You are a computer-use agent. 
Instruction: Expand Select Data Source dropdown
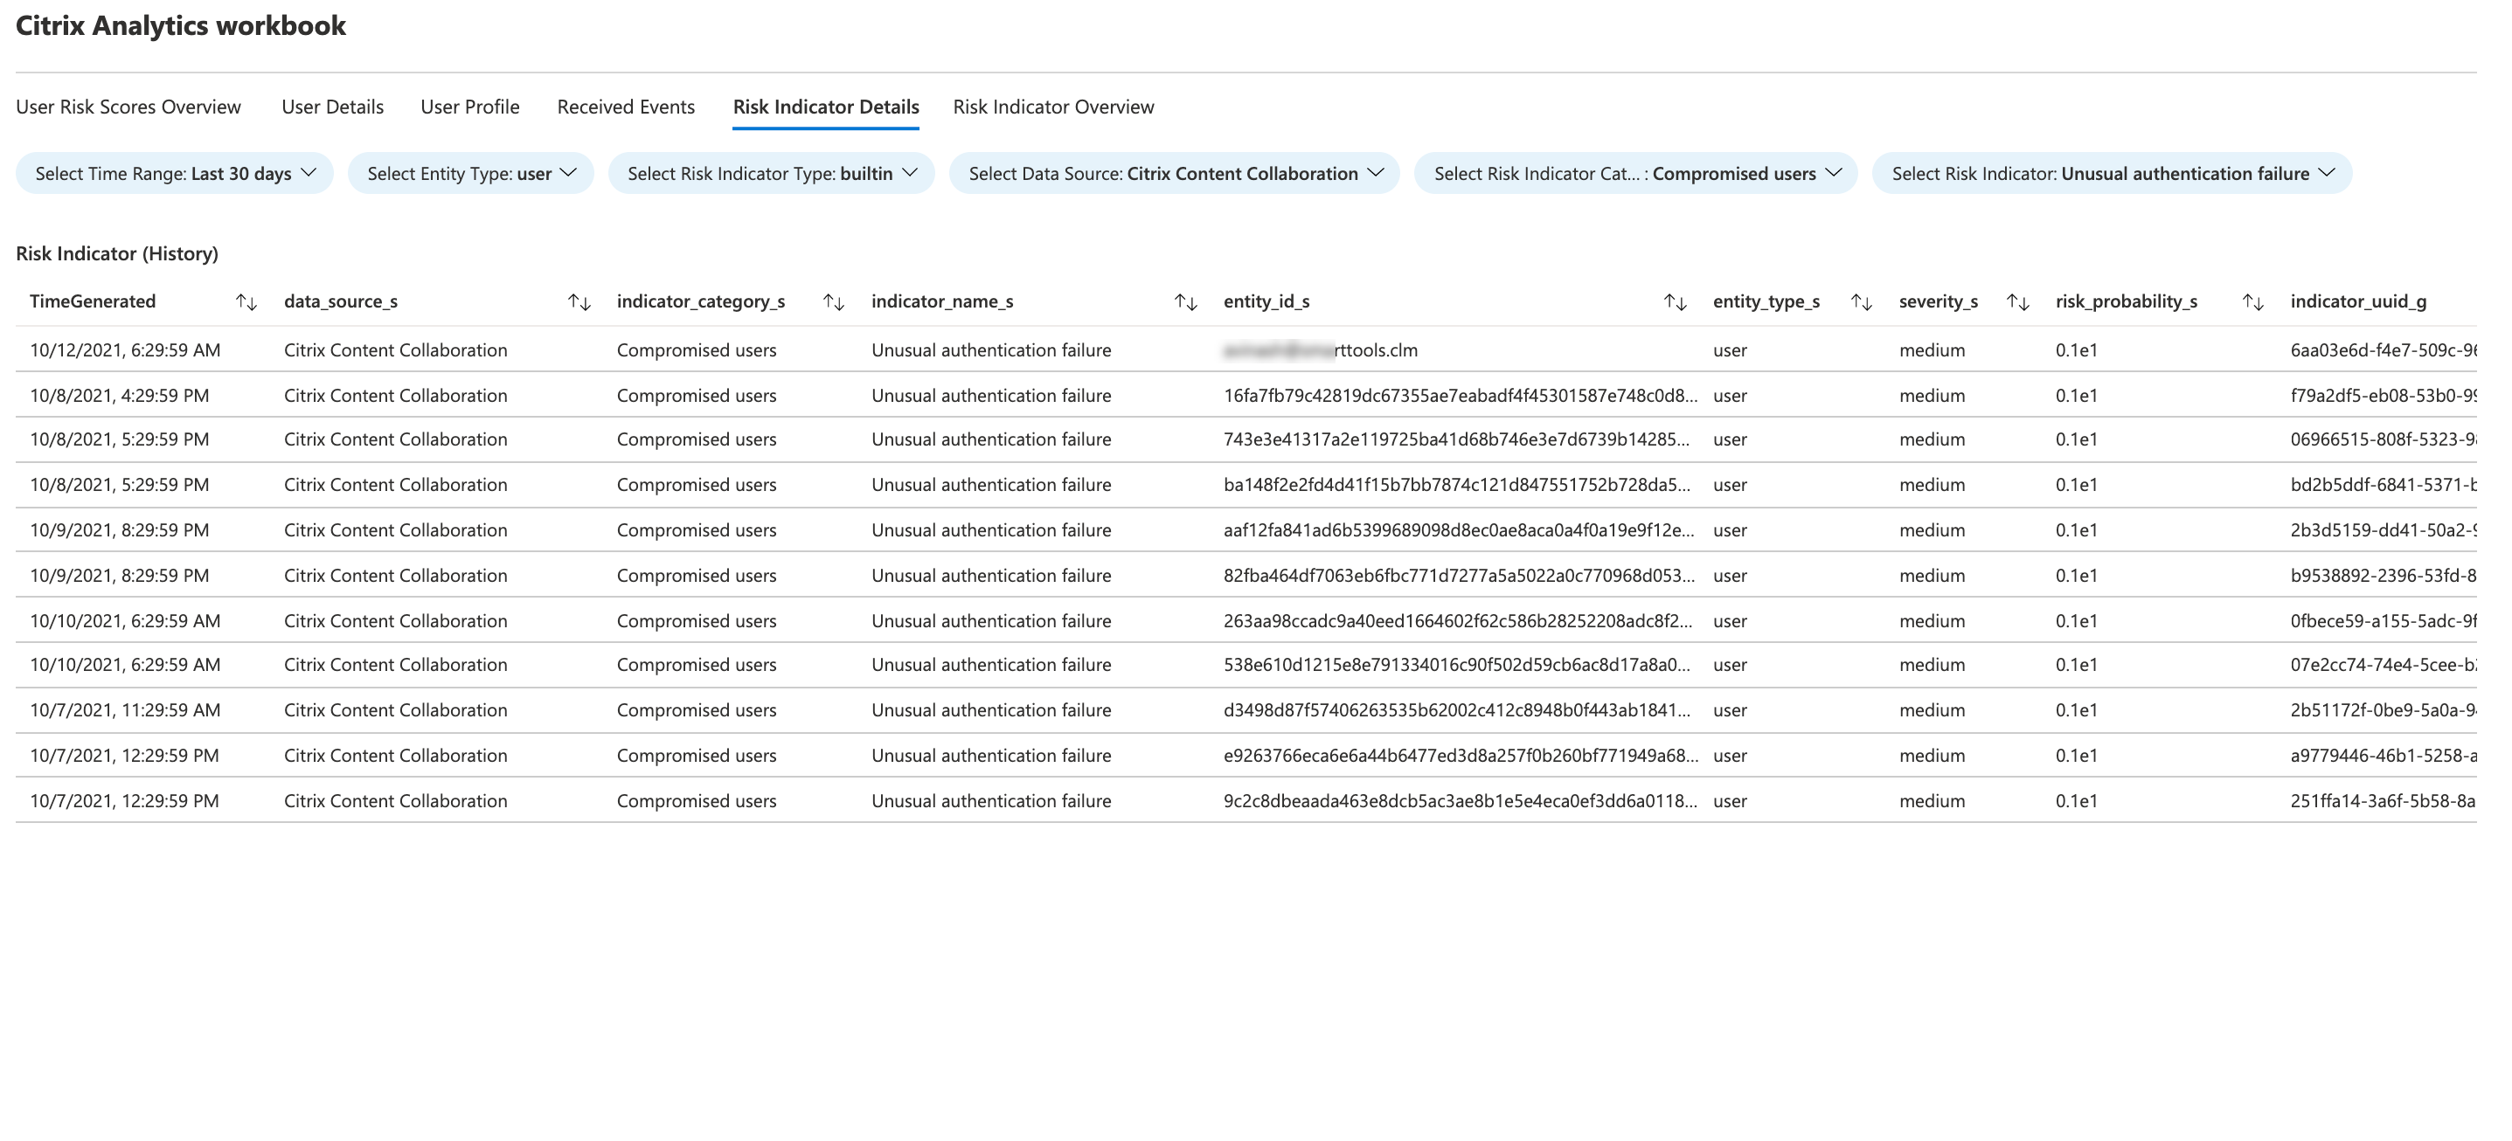[1174, 174]
